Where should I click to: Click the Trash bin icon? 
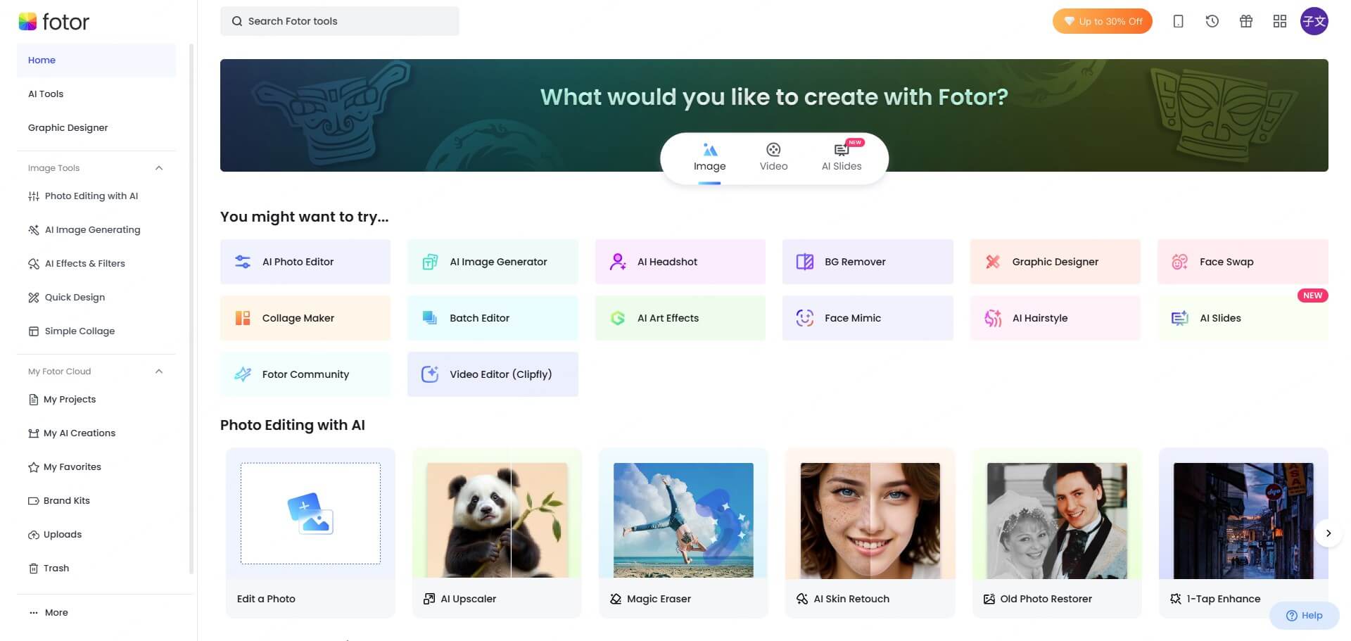pos(33,569)
